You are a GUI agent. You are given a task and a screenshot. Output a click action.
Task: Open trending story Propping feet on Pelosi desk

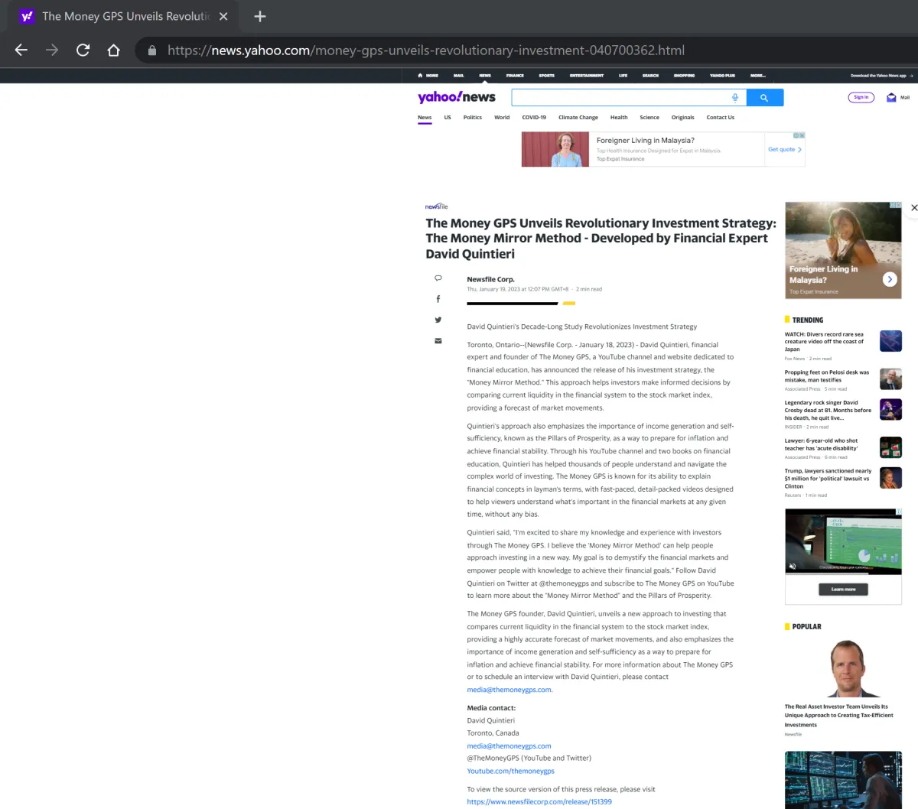828,376
